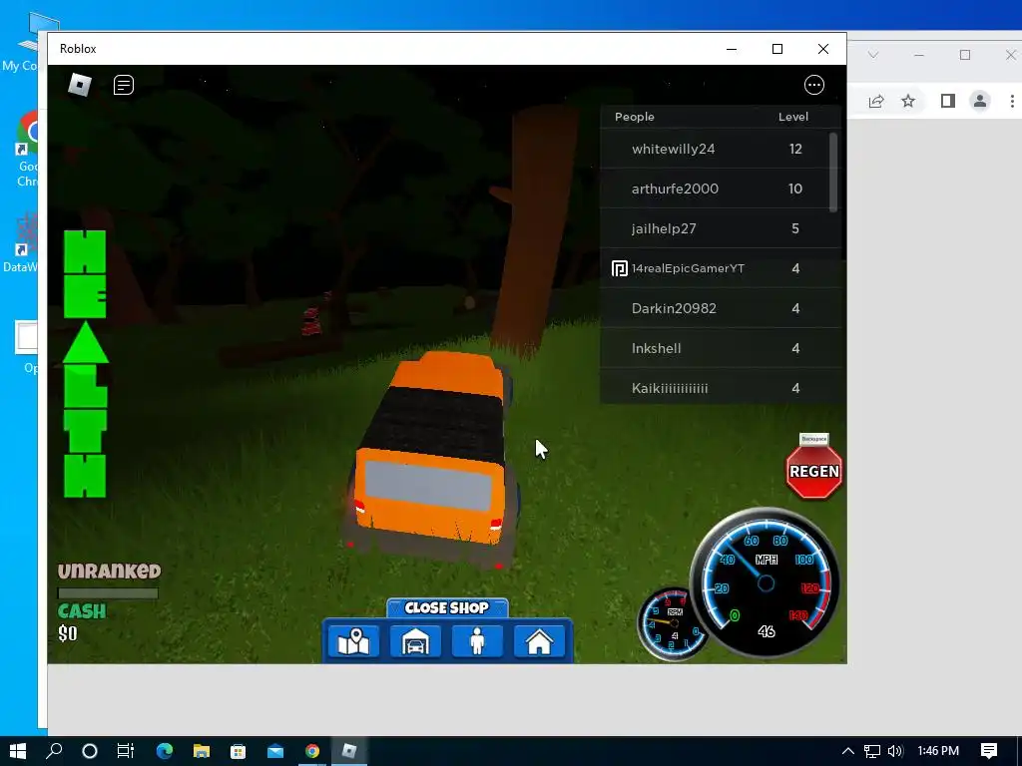Open Cortana circle on taskbar

tap(90, 751)
